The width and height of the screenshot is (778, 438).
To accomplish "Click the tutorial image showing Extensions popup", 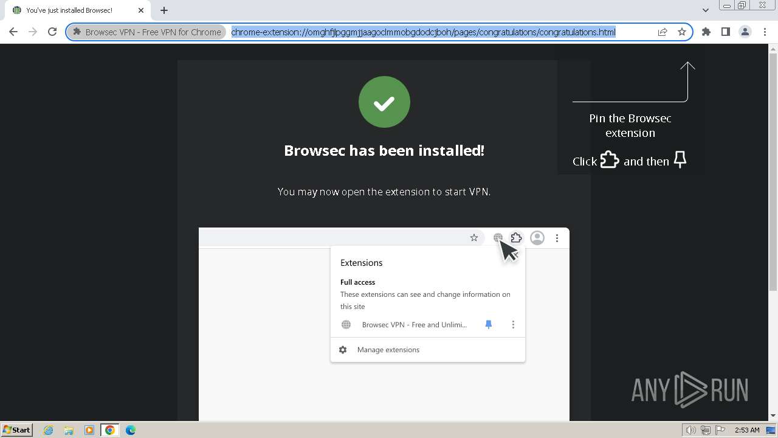I will tap(384, 324).
